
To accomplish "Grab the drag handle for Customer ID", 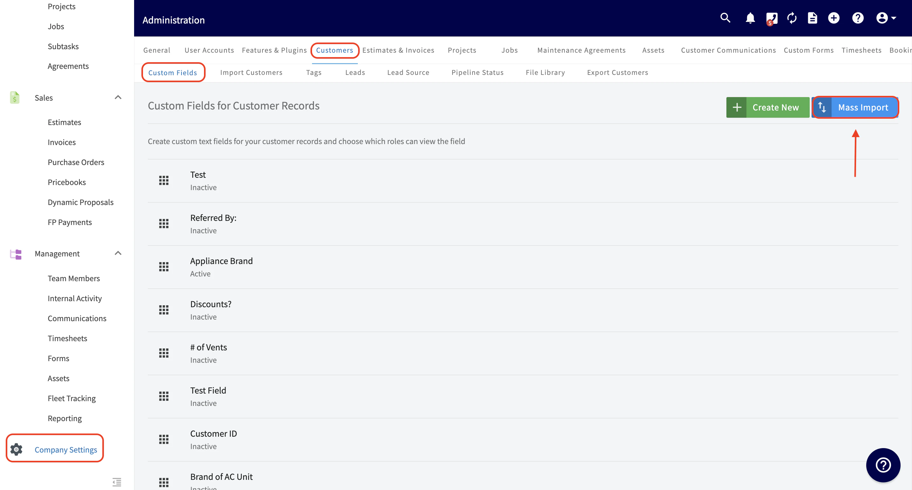I will click(164, 439).
